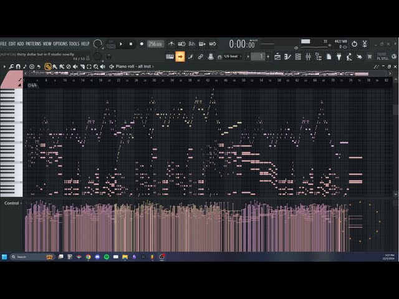Click the scissors/render tool icon
This screenshot has width=399, height=299.
(365, 44)
